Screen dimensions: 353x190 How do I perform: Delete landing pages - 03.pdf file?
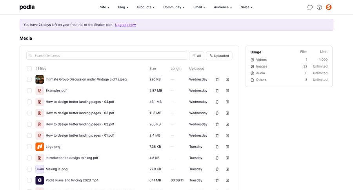point(217,113)
